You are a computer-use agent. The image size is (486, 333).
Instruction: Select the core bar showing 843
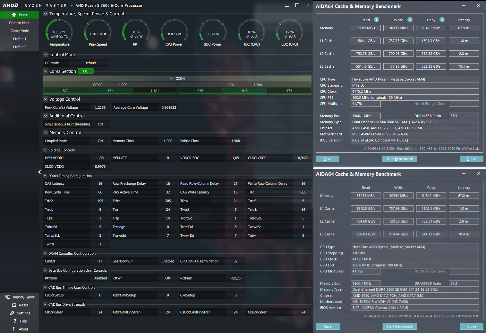point(245,91)
